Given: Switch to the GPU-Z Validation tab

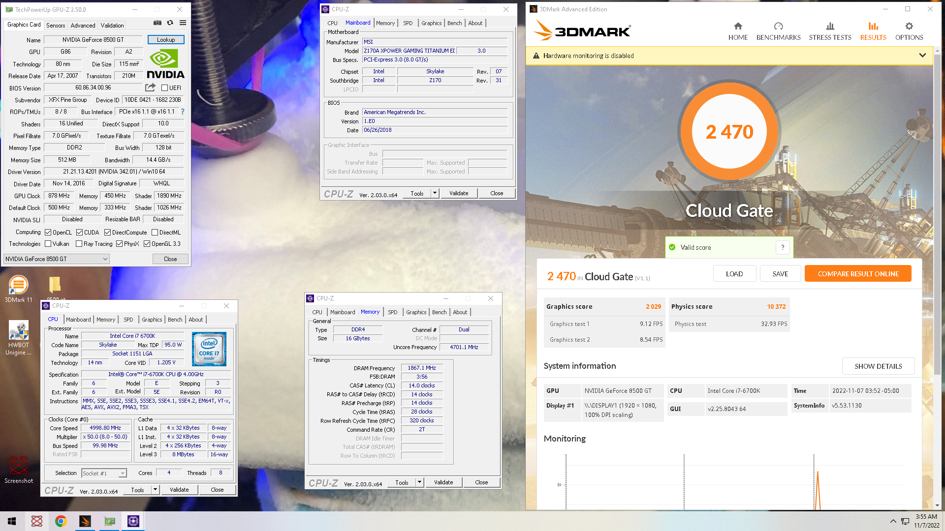Looking at the screenshot, I should coord(112,26).
